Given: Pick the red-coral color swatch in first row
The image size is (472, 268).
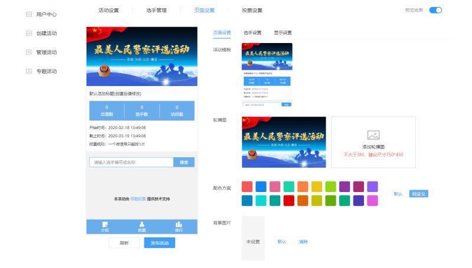Looking at the screenshot, I should click(247, 186).
